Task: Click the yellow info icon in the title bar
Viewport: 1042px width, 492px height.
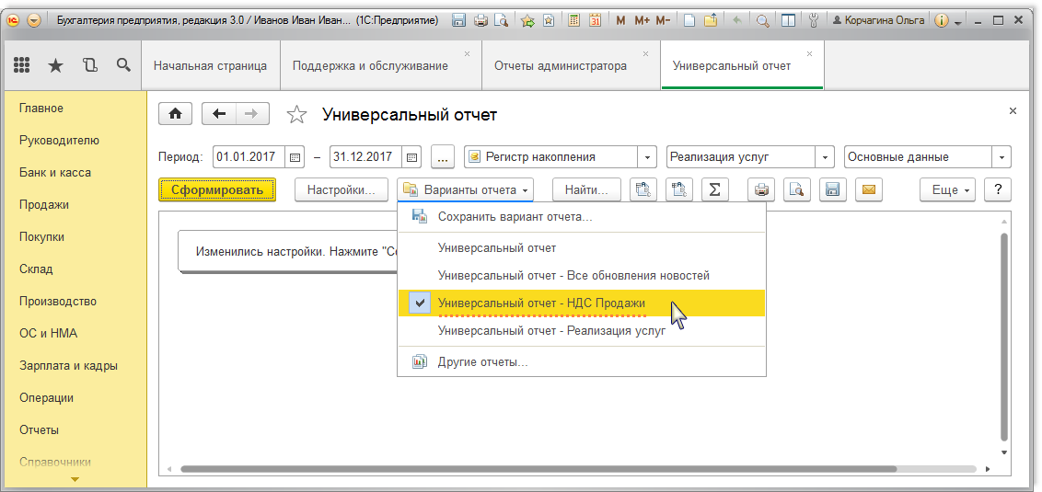Action: point(941,20)
